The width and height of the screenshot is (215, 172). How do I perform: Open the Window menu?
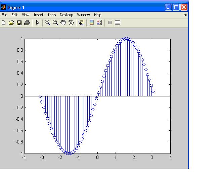coord(83,15)
